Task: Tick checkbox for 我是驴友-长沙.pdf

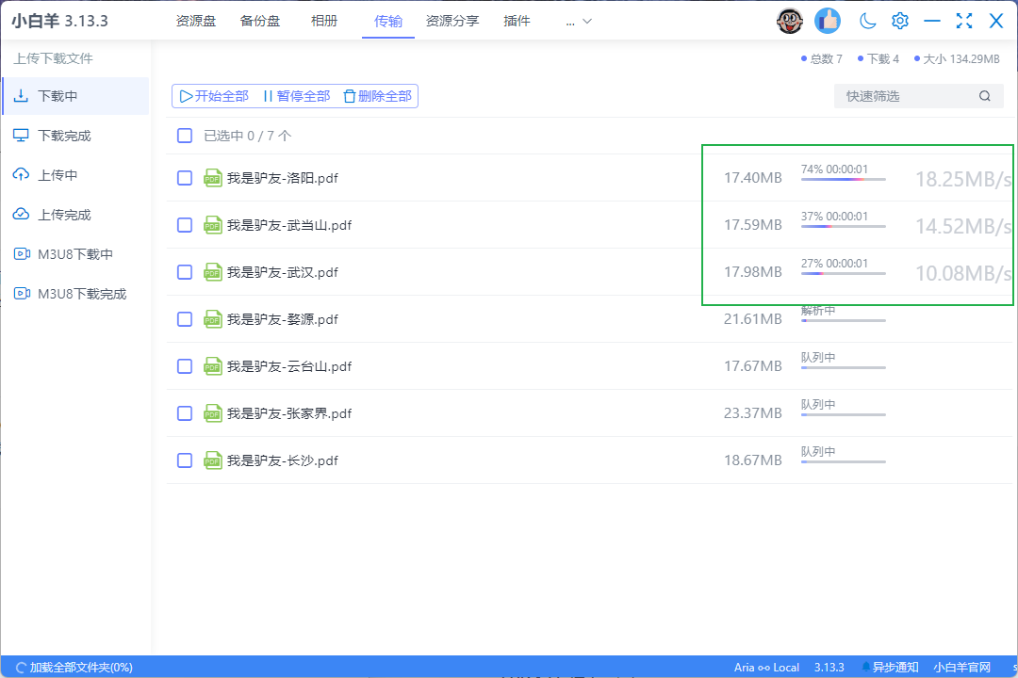Action: [185, 460]
